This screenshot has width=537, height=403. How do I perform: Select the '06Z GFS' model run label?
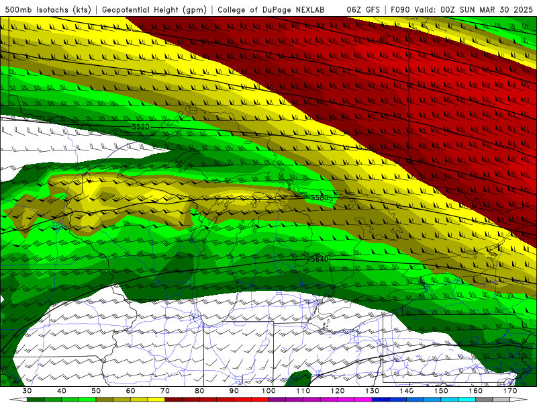363,9
